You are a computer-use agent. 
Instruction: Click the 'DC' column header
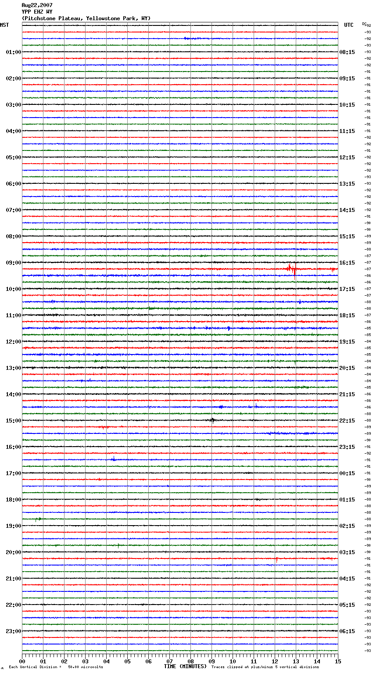pyautogui.click(x=364, y=24)
